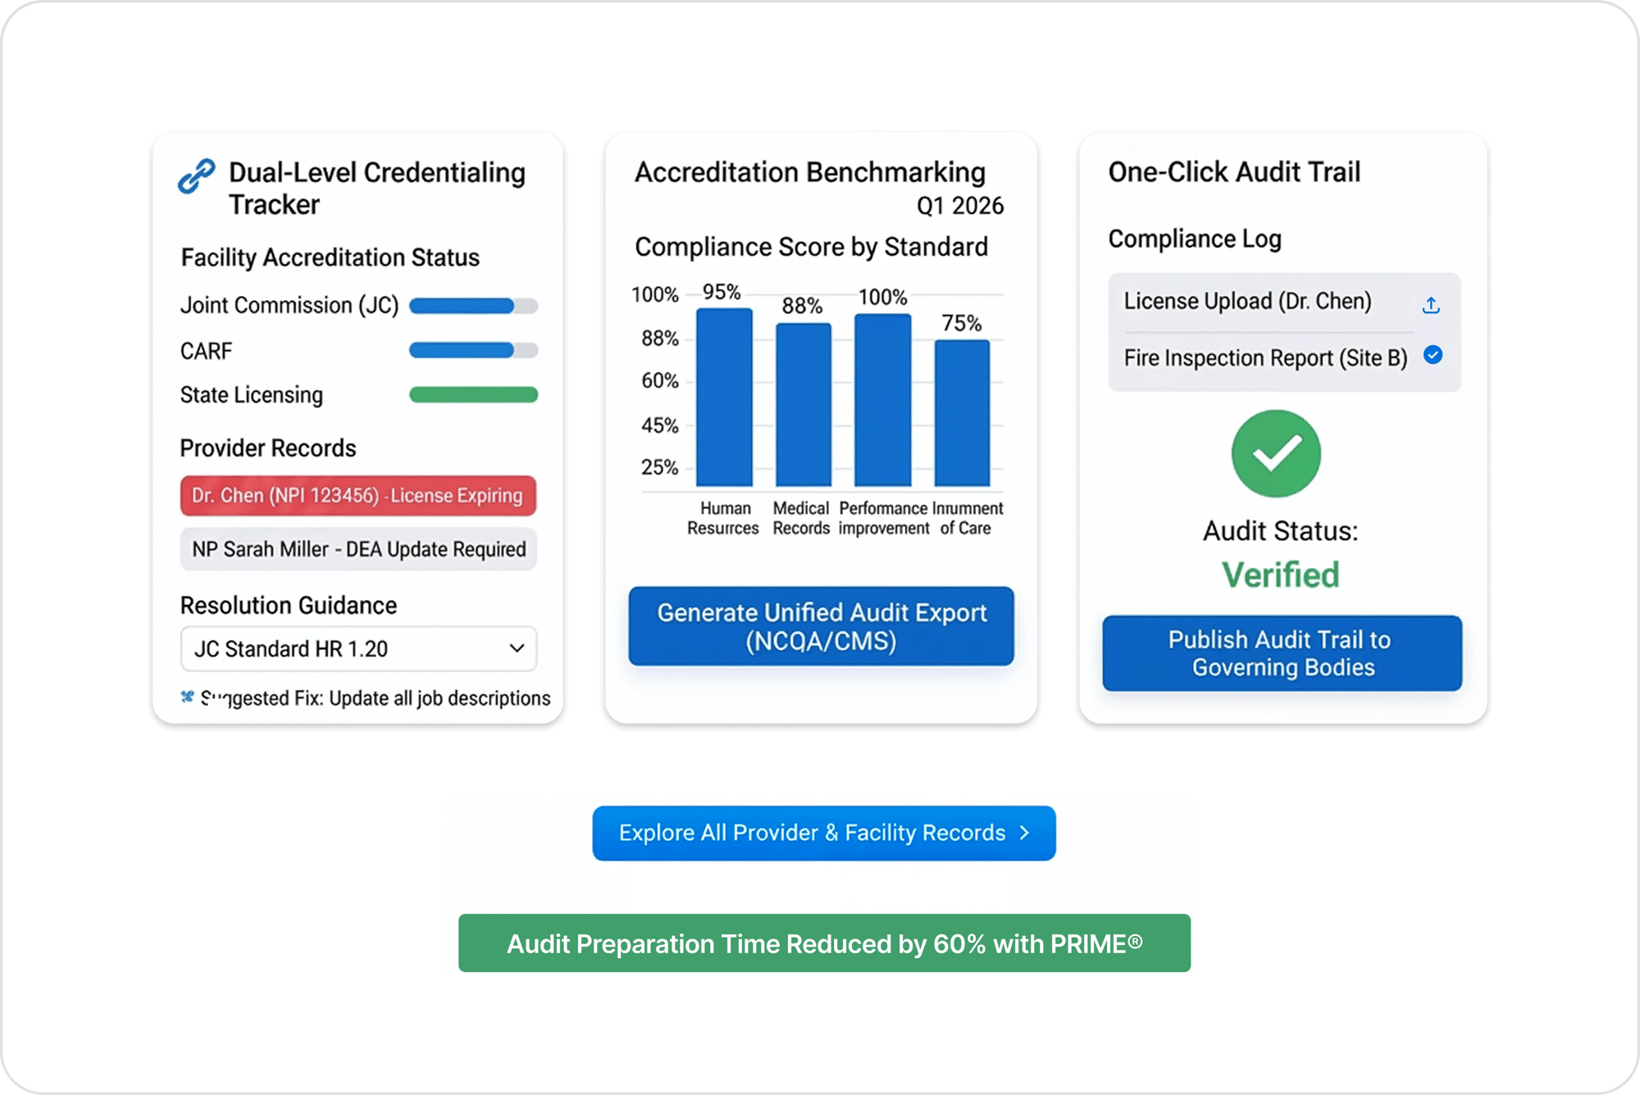Image resolution: width=1640 pixels, height=1095 pixels.
Task: Click the Performance Improvement bar showing 100%
Action: pyautogui.click(x=882, y=398)
